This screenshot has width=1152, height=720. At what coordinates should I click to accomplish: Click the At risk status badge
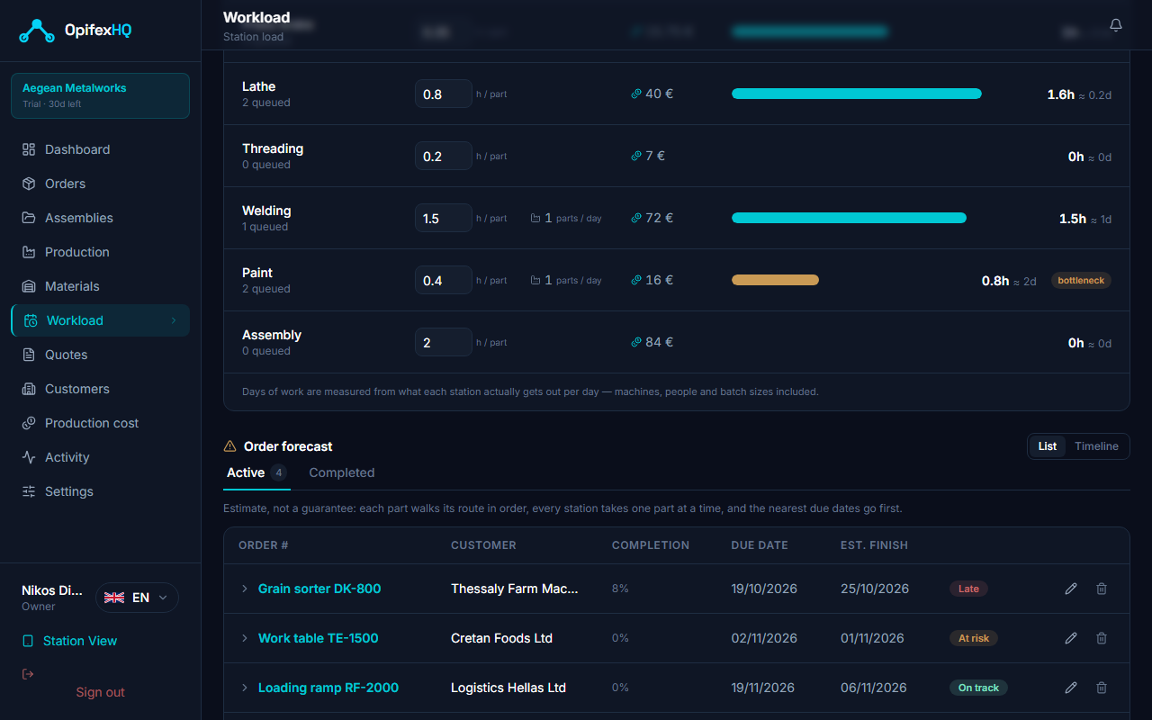click(x=974, y=638)
